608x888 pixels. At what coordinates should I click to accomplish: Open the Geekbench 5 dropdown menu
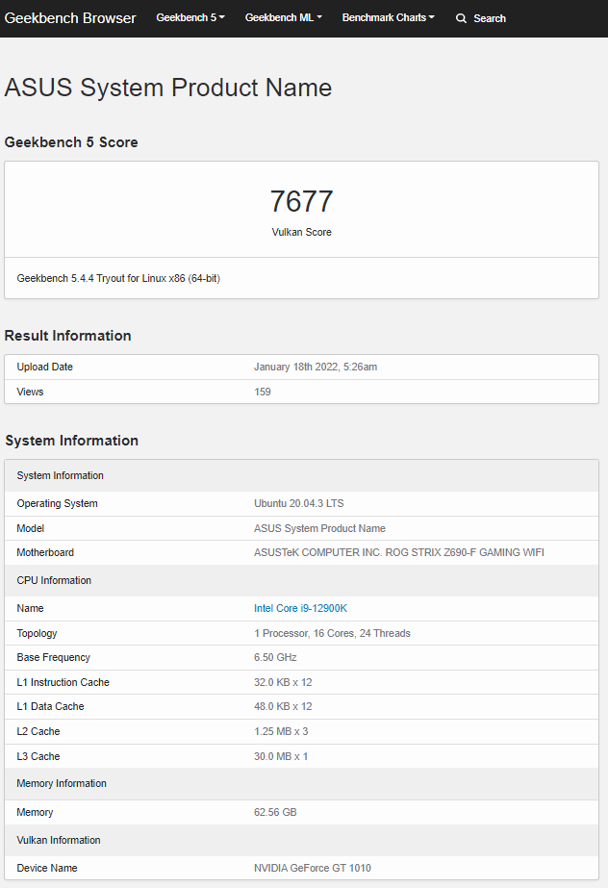(190, 17)
